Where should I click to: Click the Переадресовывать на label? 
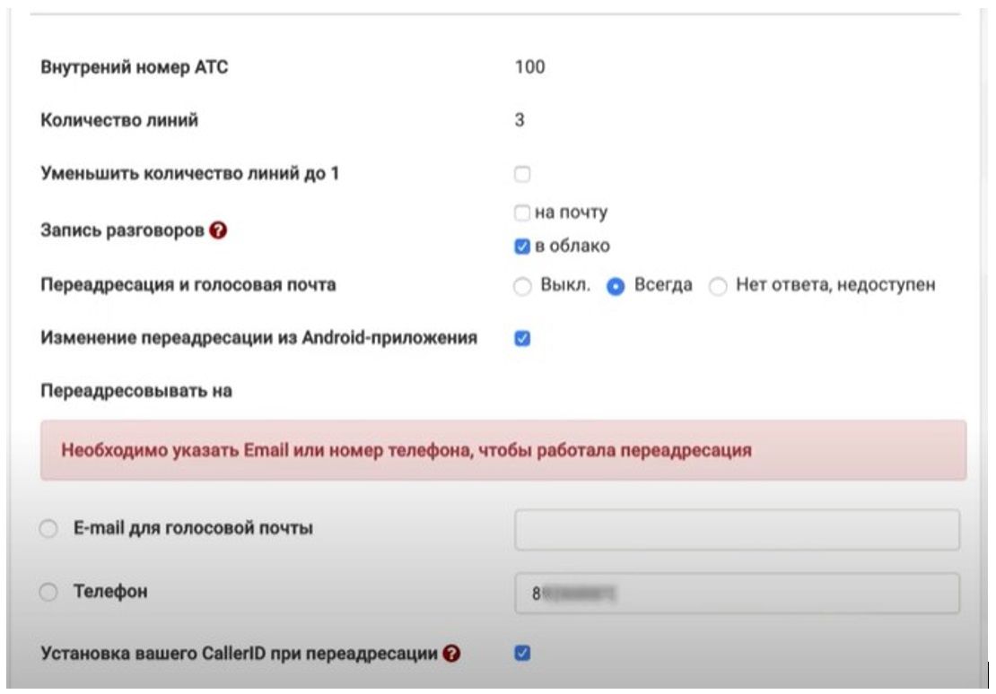135,391
